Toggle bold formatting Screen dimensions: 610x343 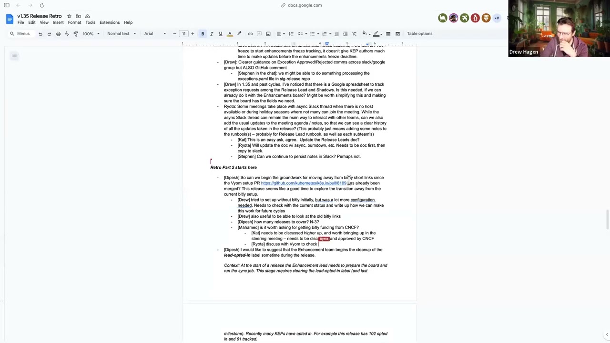click(203, 34)
